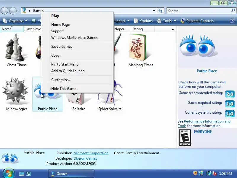
Task: Click the help question mark icon
Action: pos(232,21)
